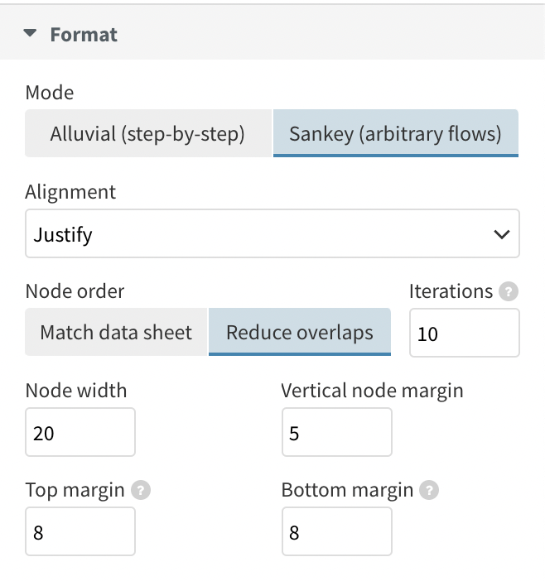Choose Reduce overlaps node order
Viewport: 545px width, 581px height.
tap(300, 332)
